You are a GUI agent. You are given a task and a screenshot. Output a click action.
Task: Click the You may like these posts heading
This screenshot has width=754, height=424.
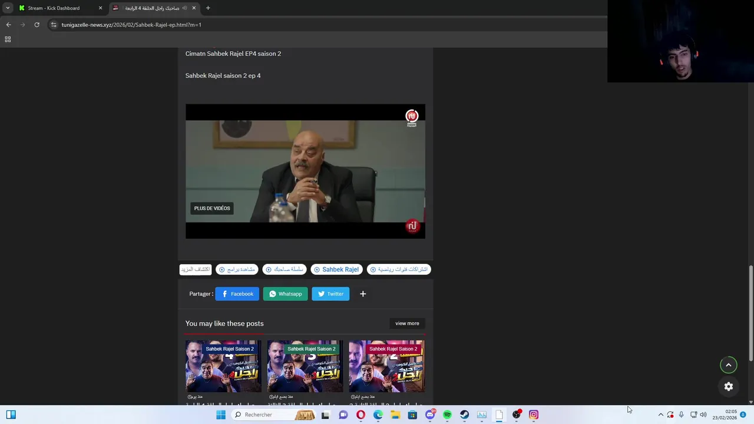pos(224,323)
